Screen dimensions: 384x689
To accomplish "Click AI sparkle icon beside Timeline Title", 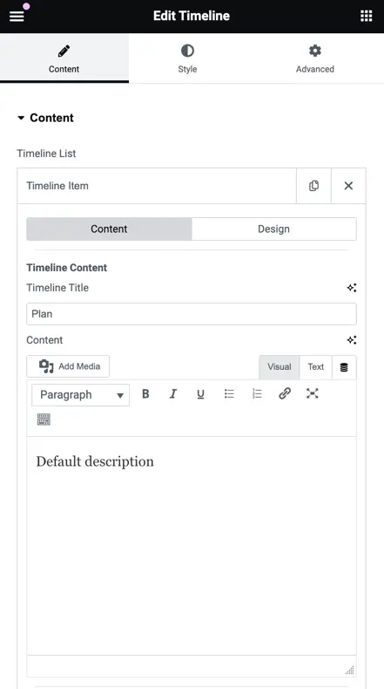I will coord(352,288).
